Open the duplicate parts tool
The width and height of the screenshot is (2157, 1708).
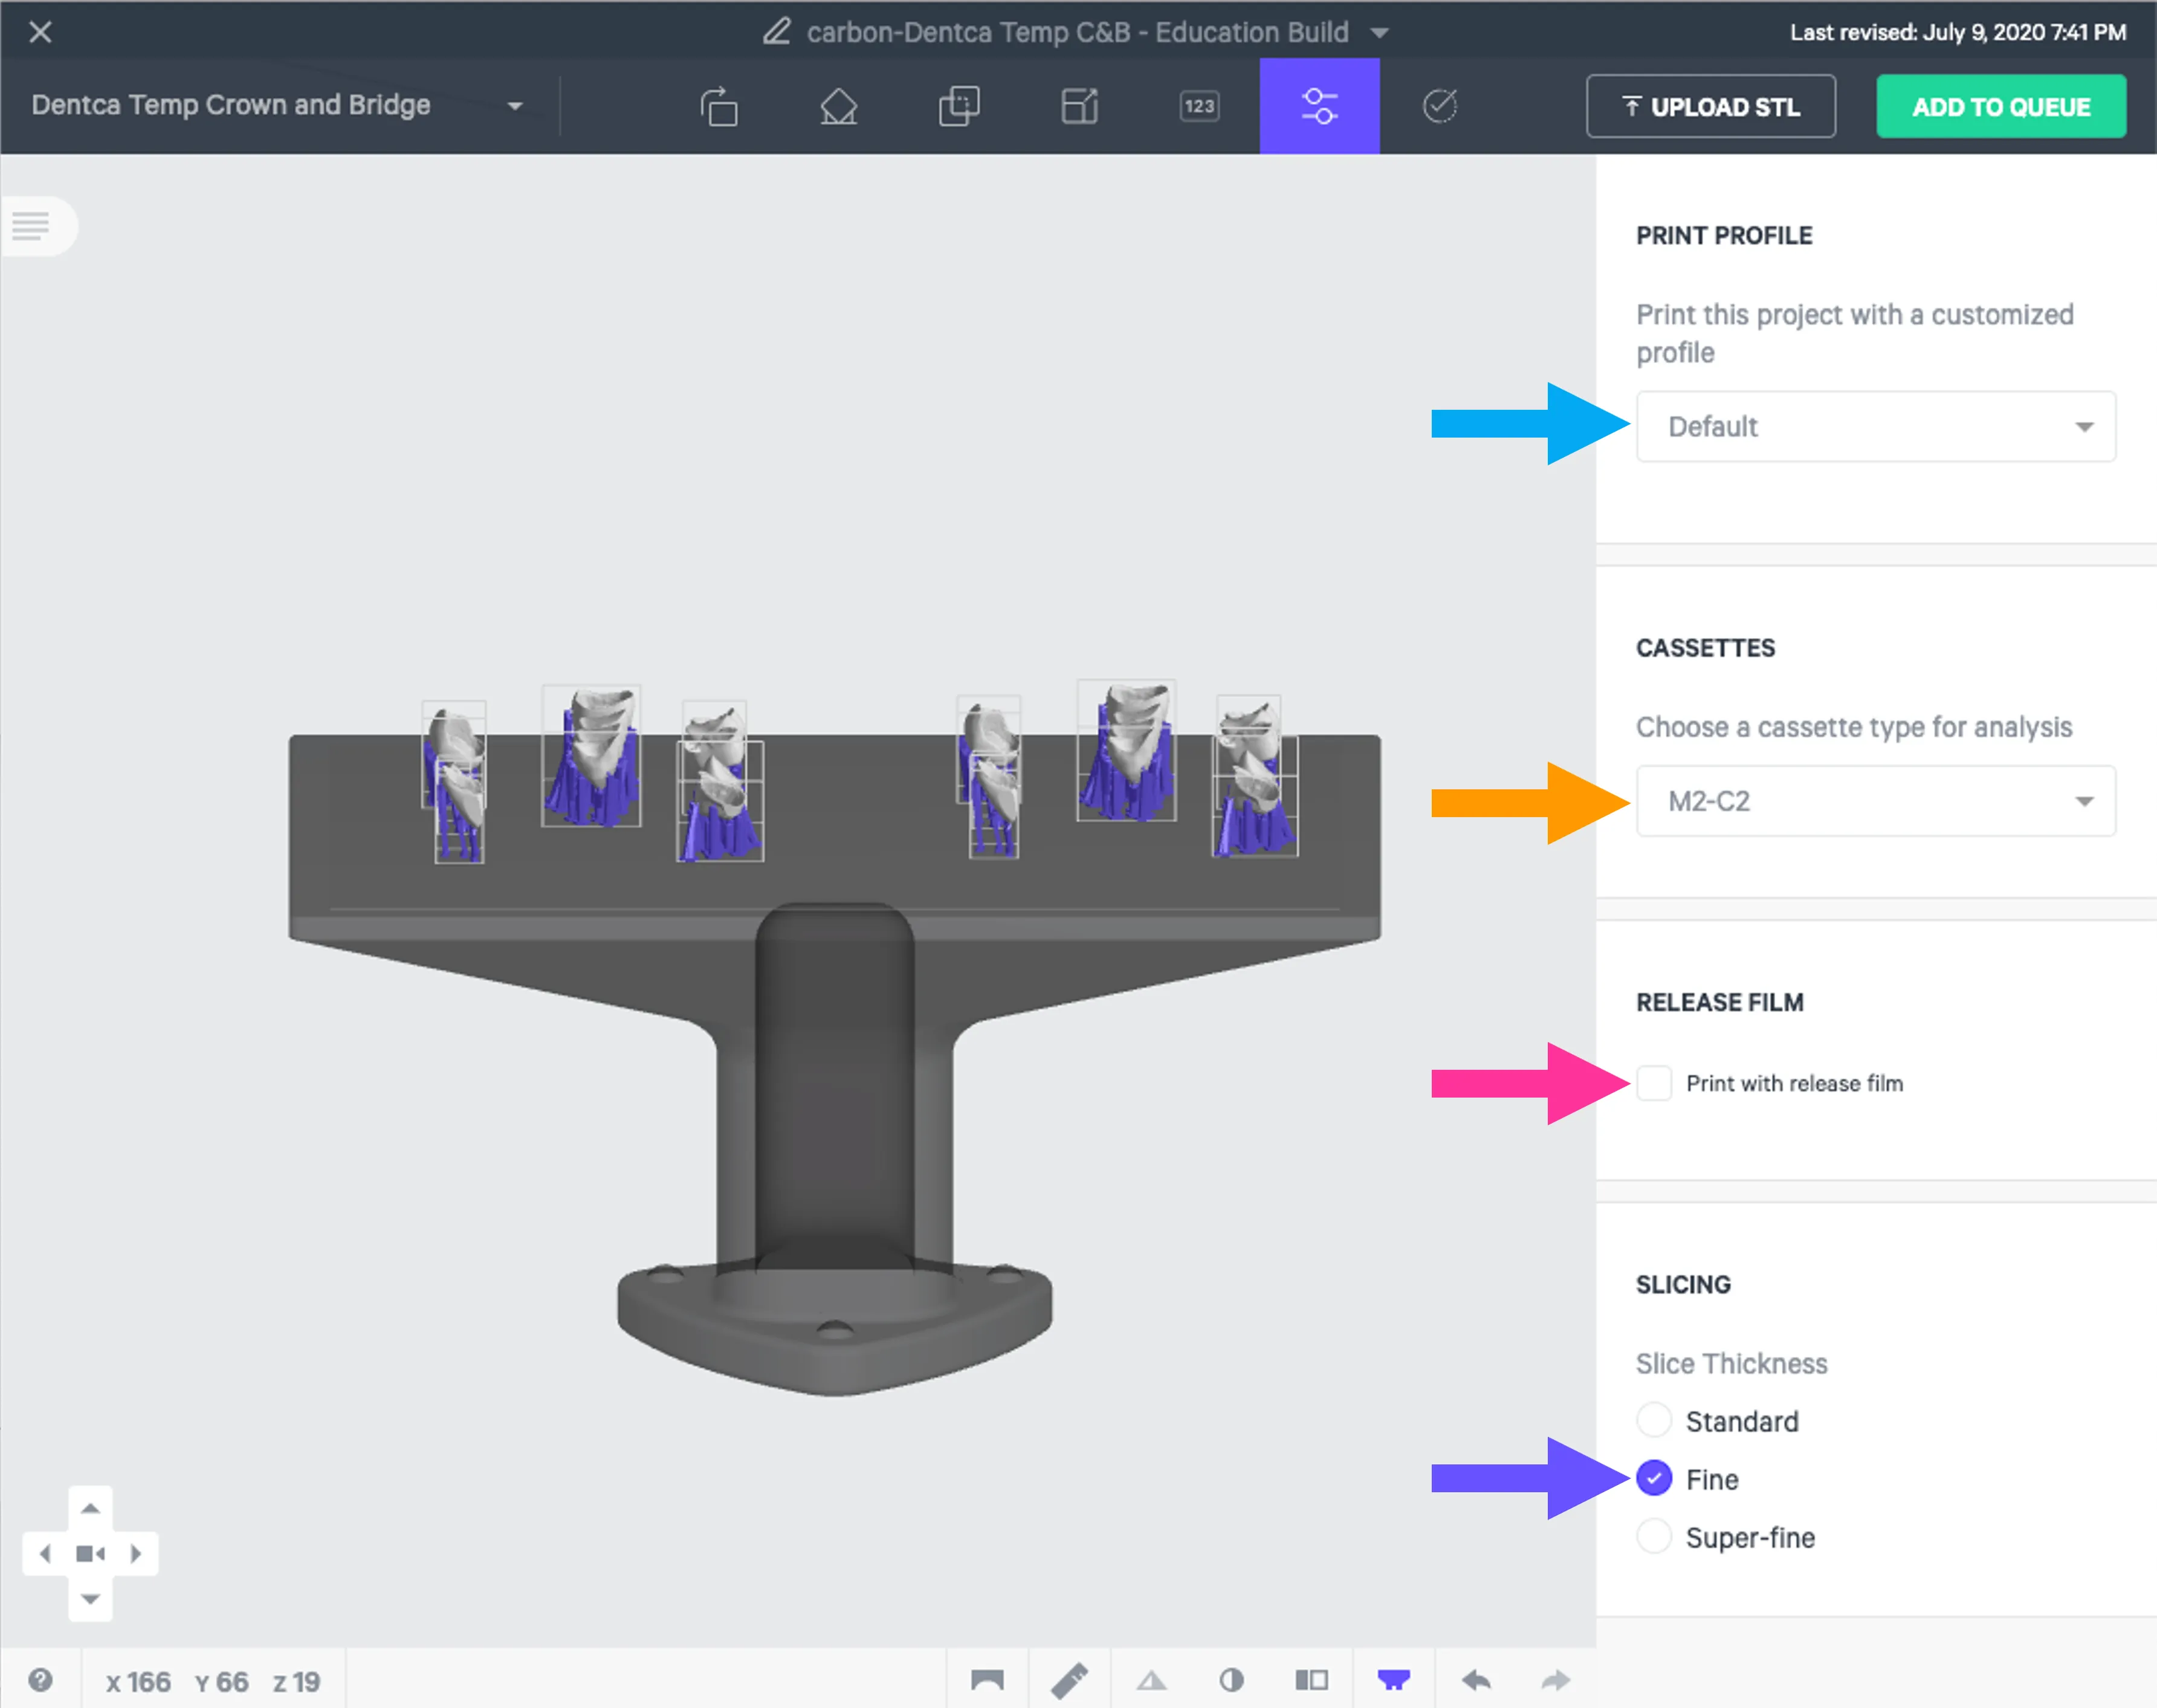click(959, 106)
